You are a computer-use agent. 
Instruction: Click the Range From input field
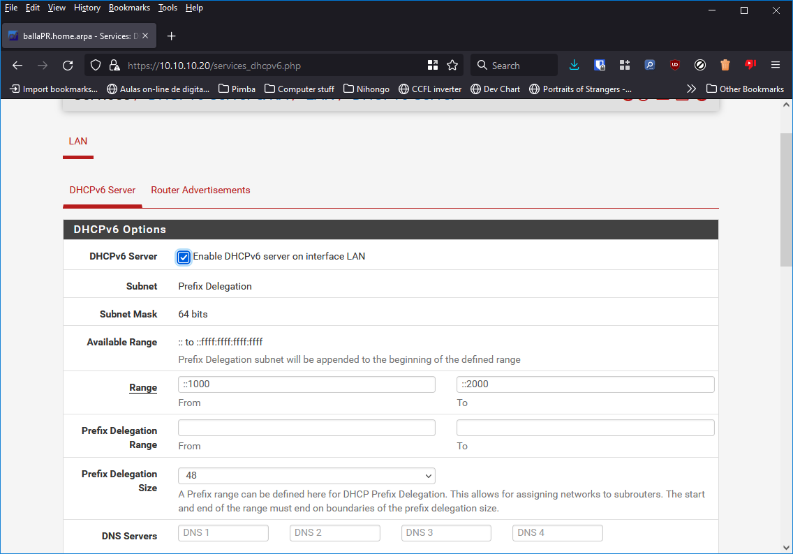(x=306, y=384)
